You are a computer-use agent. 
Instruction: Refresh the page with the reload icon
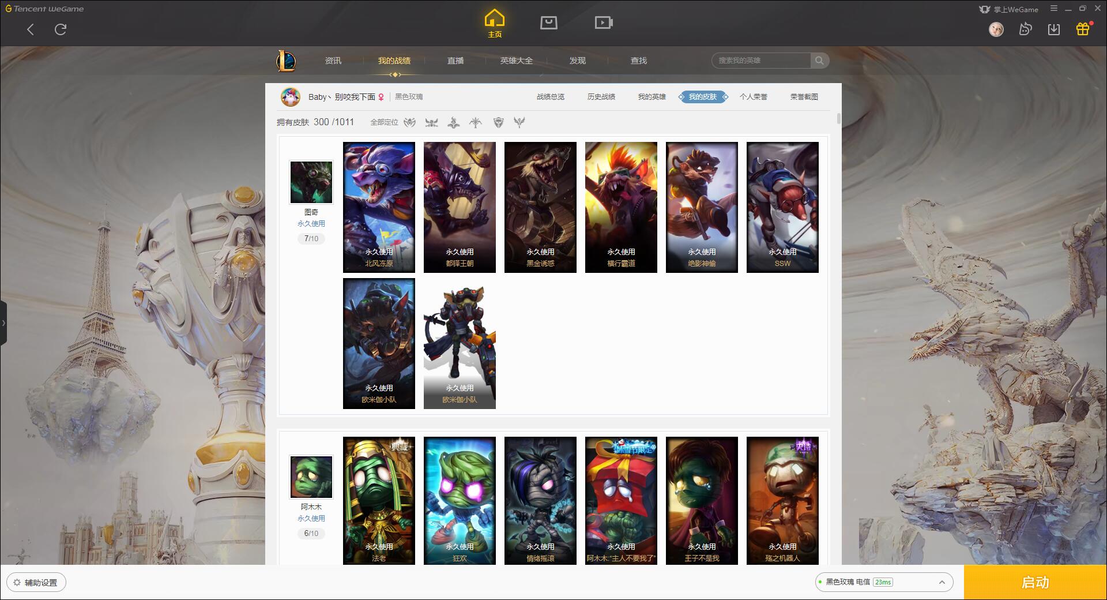tap(61, 29)
